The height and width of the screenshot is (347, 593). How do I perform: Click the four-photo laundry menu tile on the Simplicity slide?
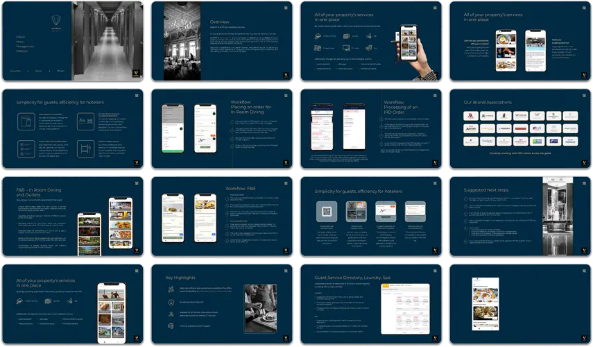click(x=356, y=212)
